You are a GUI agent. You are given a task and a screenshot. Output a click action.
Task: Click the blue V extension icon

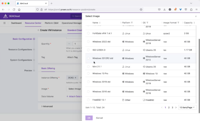(180, 10)
